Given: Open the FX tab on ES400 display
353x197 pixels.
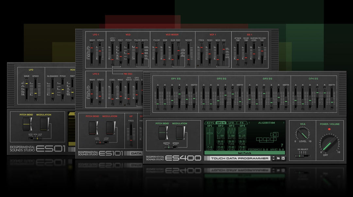Looking at the screenshot, I should [242, 123].
